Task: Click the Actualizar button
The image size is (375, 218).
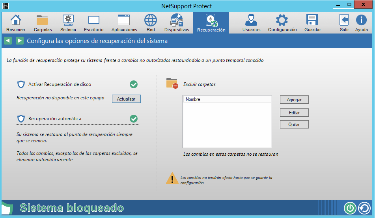Action: pos(126,99)
